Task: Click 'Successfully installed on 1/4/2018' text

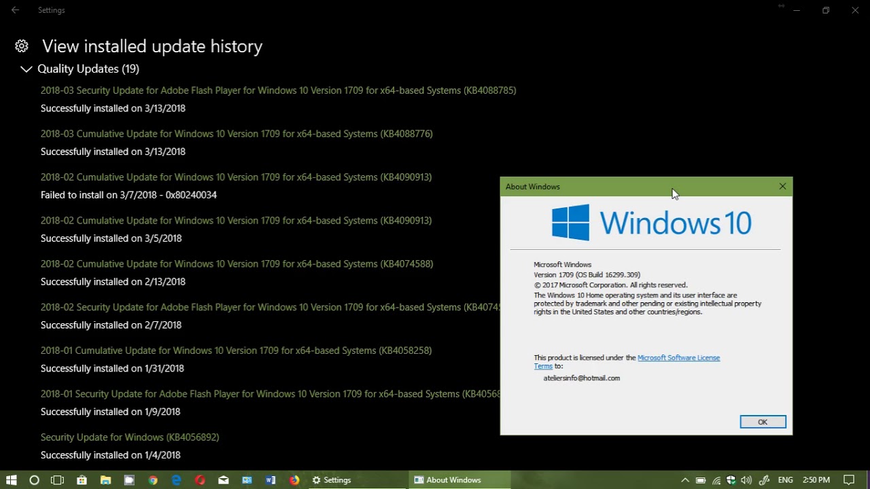Action: (x=110, y=455)
